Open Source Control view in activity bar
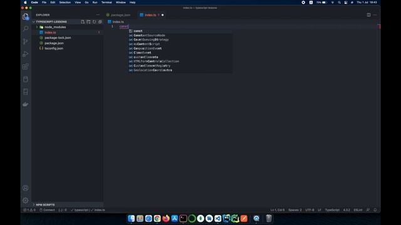The image size is (401, 225). [x=26, y=41]
